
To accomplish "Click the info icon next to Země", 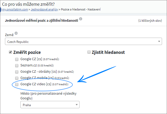I will point(16,33).
